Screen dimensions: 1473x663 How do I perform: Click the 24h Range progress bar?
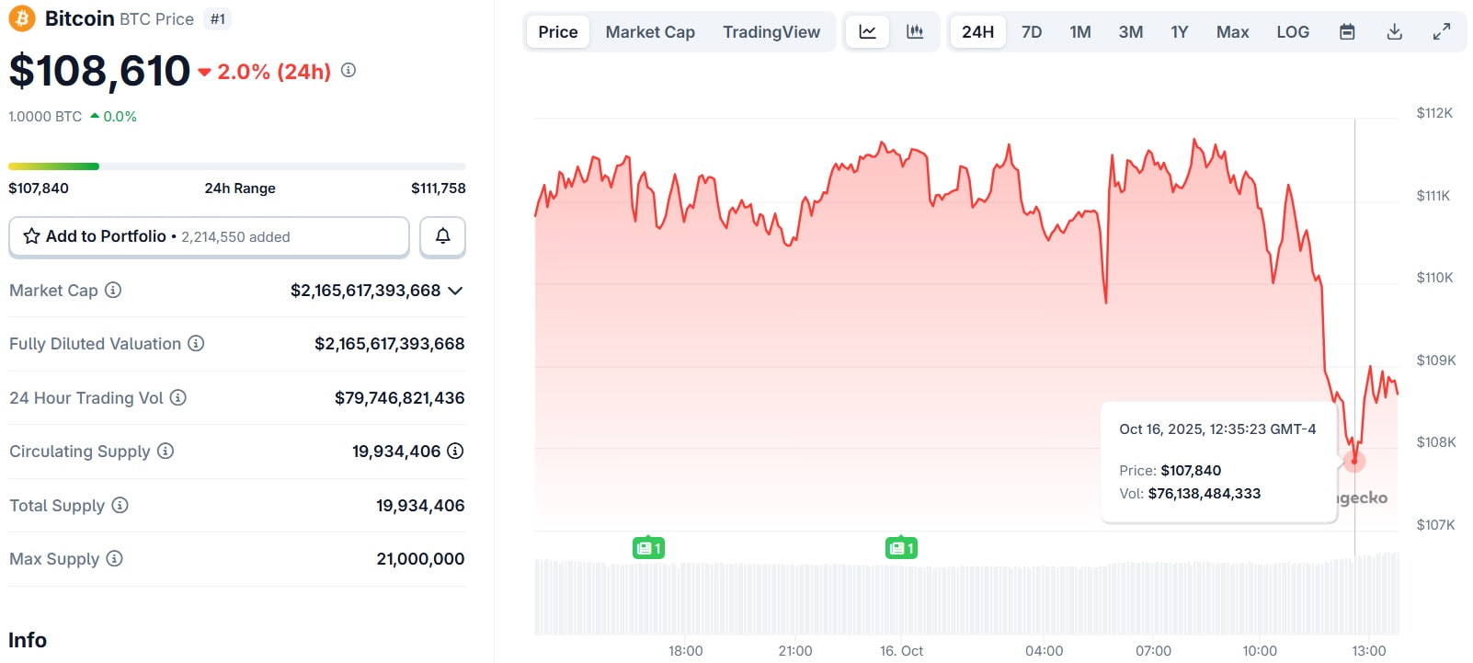(236, 166)
